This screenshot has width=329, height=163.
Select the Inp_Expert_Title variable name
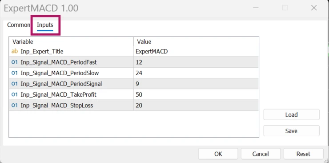pyautogui.click(x=42, y=52)
